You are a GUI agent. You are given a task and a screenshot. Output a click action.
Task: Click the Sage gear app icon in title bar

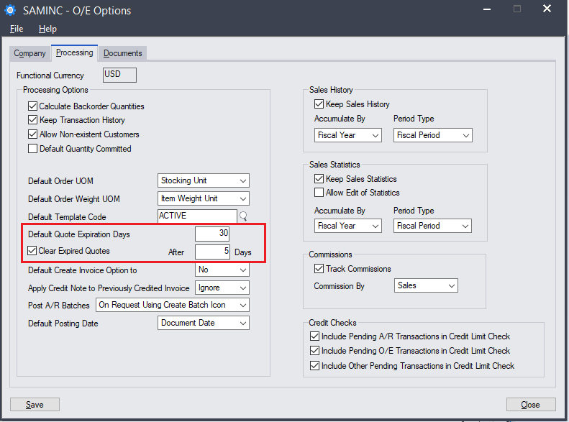click(10, 10)
